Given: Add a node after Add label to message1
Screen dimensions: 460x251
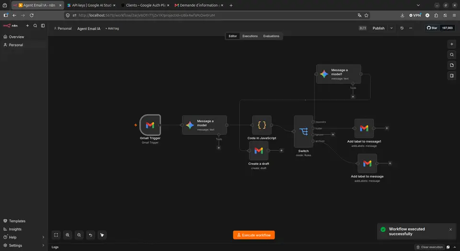Looking at the screenshot, I should [x=387, y=128].
